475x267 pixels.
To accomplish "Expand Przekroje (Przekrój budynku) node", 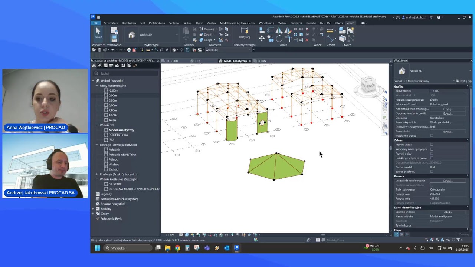I will coord(97,174).
